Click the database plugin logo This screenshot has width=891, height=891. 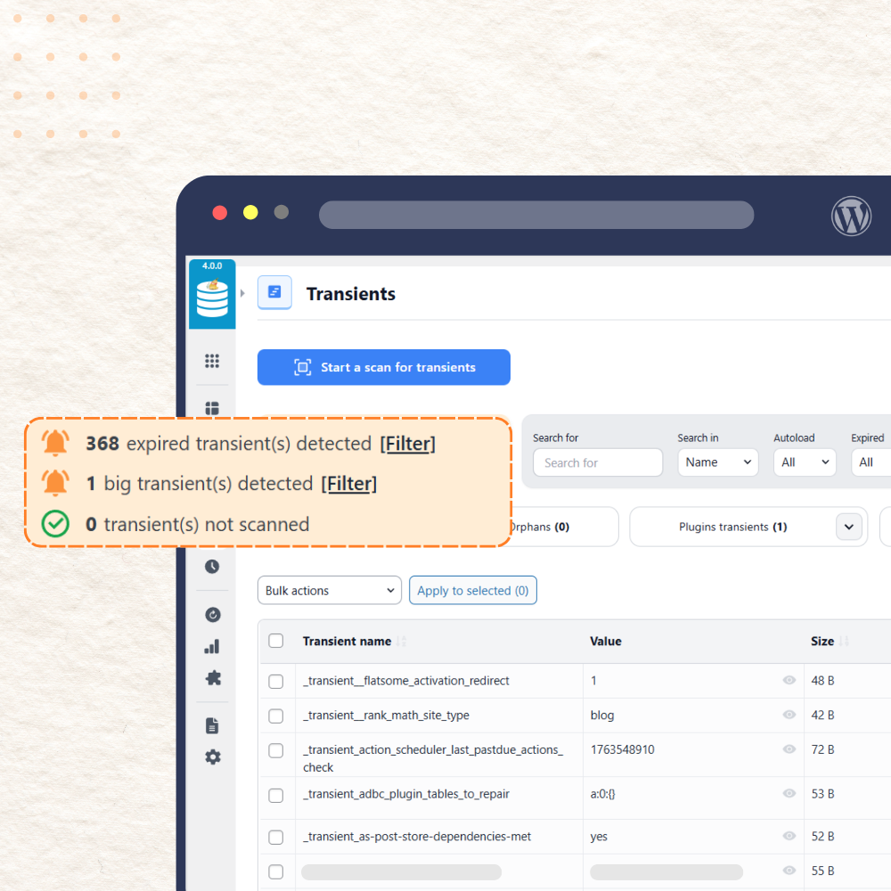(x=212, y=297)
